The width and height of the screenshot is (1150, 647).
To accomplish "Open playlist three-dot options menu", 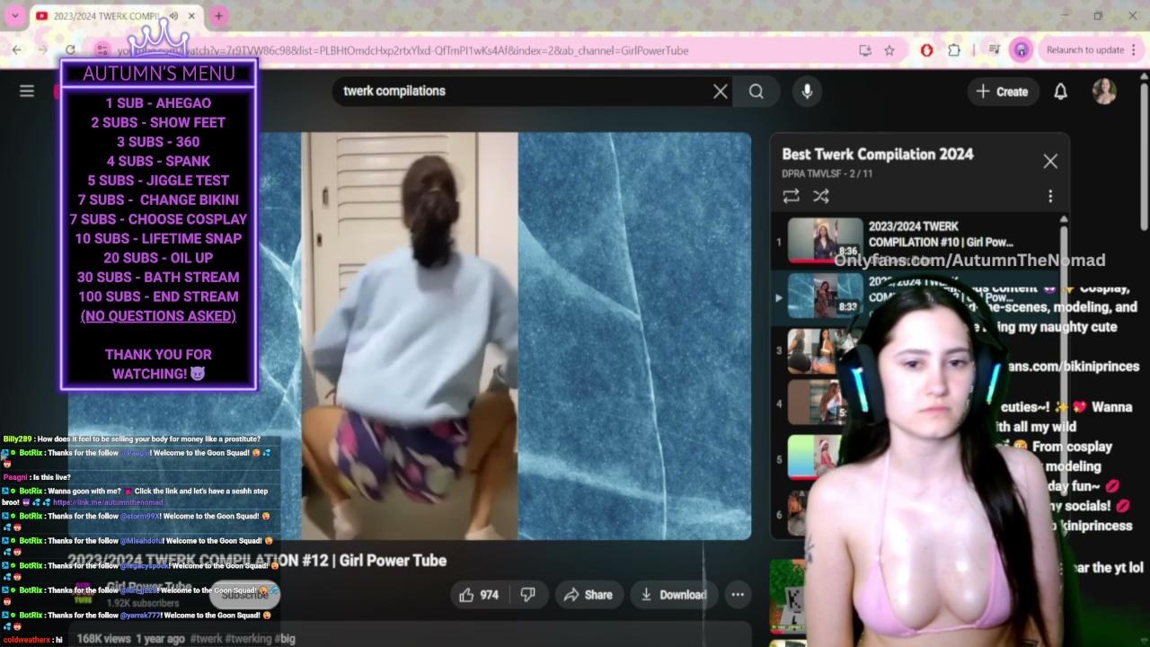I will [x=1050, y=196].
